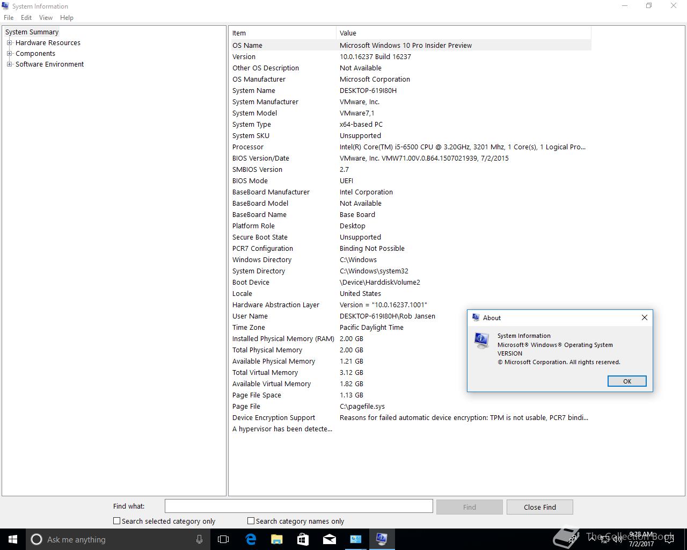The height and width of the screenshot is (550, 687).
Task: Expand the Hardware Resources tree node
Action: (9, 42)
